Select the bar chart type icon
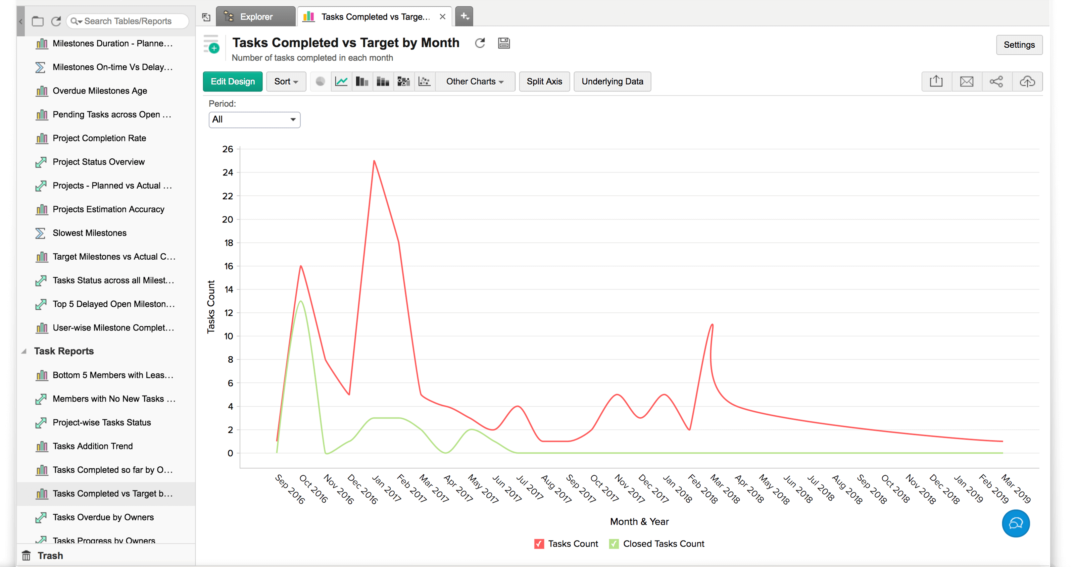Viewport: 1074px width, 567px height. click(x=362, y=81)
